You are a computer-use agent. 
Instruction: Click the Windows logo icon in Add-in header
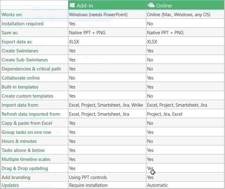pos(72,5)
